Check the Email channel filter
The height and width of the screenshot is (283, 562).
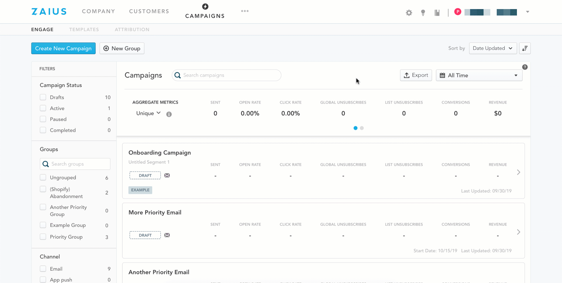tap(43, 269)
